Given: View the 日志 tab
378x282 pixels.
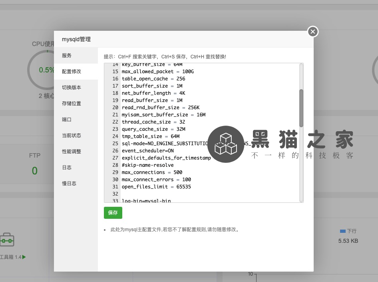Looking at the screenshot, I should [x=76, y=168].
